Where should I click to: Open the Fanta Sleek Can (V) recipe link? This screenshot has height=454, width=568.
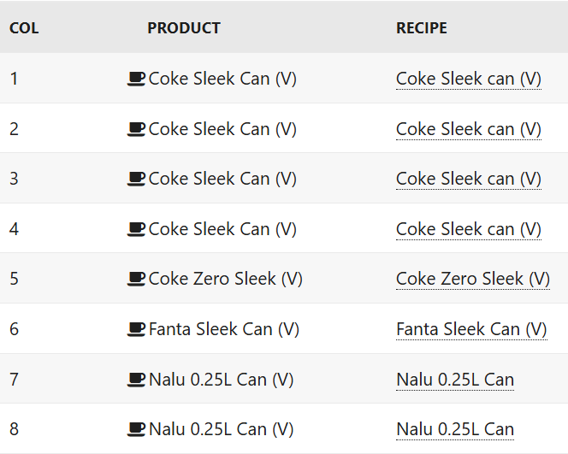pyautogui.click(x=471, y=329)
